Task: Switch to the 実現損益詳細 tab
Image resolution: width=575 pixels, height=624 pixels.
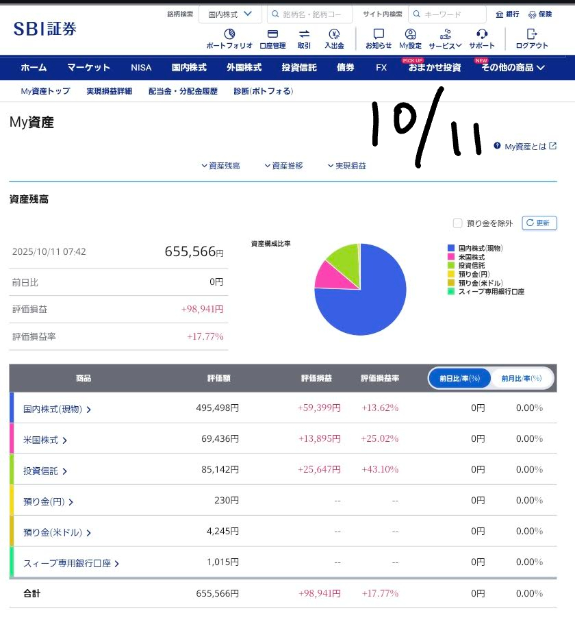Action: (x=109, y=91)
